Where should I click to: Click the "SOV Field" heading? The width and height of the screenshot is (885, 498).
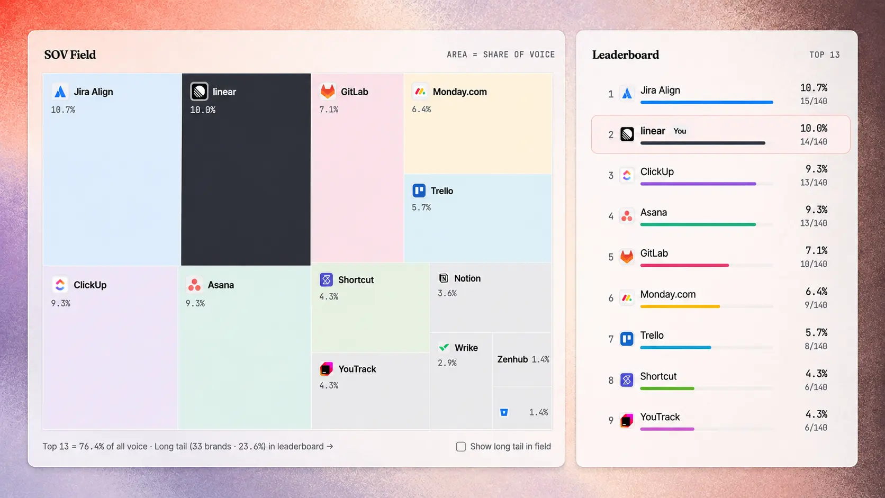(x=70, y=55)
